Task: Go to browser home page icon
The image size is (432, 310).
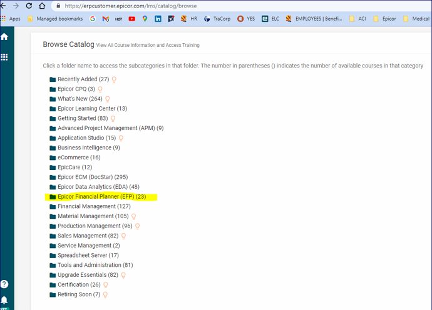Action: click(x=42, y=6)
